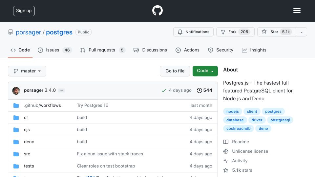This screenshot has height=177, width=315.
Task: Open the Discussions tab
Action: click(x=150, y=50)
